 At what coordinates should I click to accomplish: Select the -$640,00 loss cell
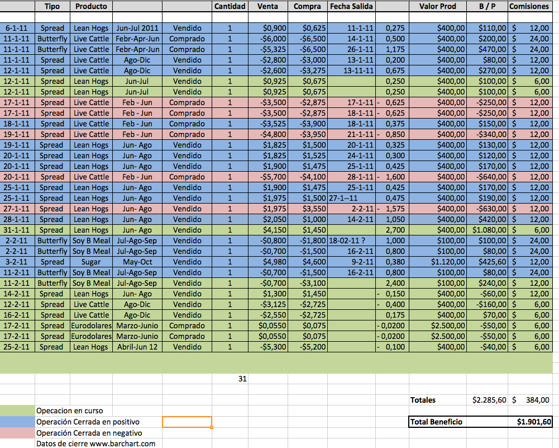click(487, 177)
